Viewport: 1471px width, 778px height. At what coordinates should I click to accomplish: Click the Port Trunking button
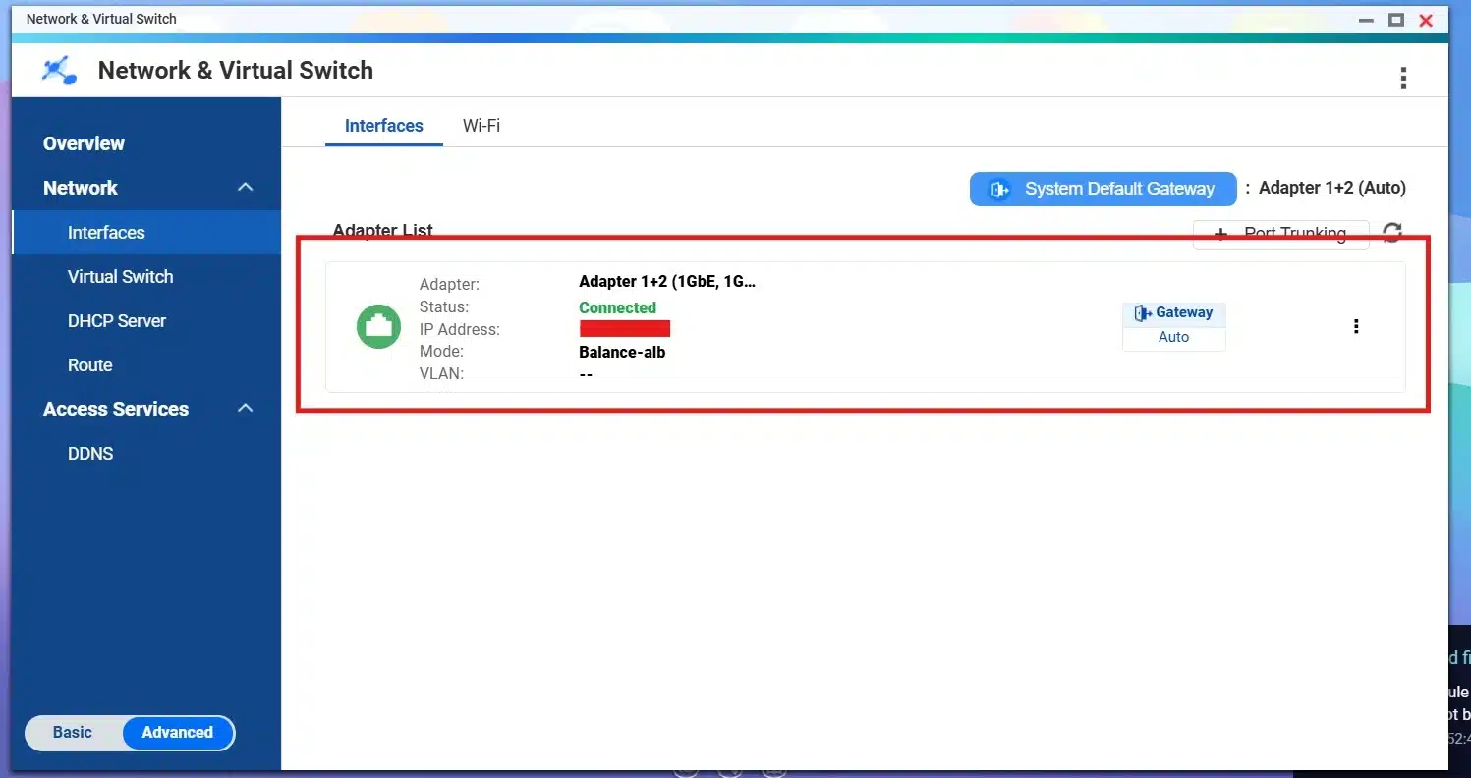[x=1280, y=234]
